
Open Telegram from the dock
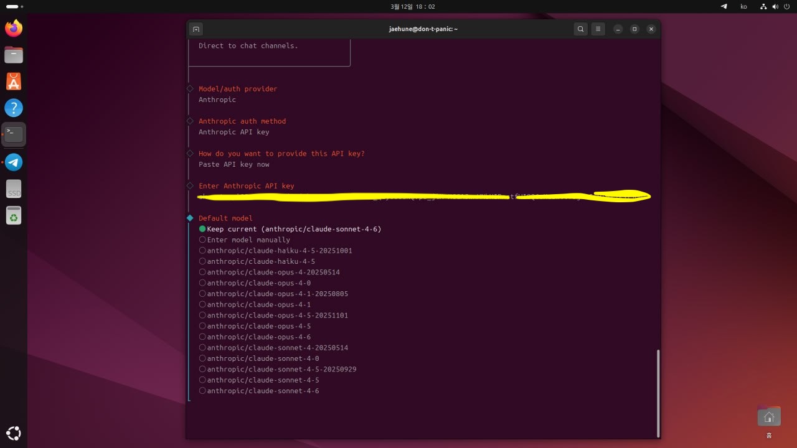tap(14, 162)
